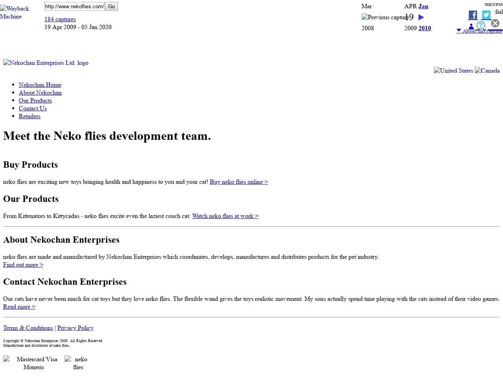The image size is (503, 377).
Task: Click the Nekochan Enterprises Ltd. logo
Action: (46, 63)
